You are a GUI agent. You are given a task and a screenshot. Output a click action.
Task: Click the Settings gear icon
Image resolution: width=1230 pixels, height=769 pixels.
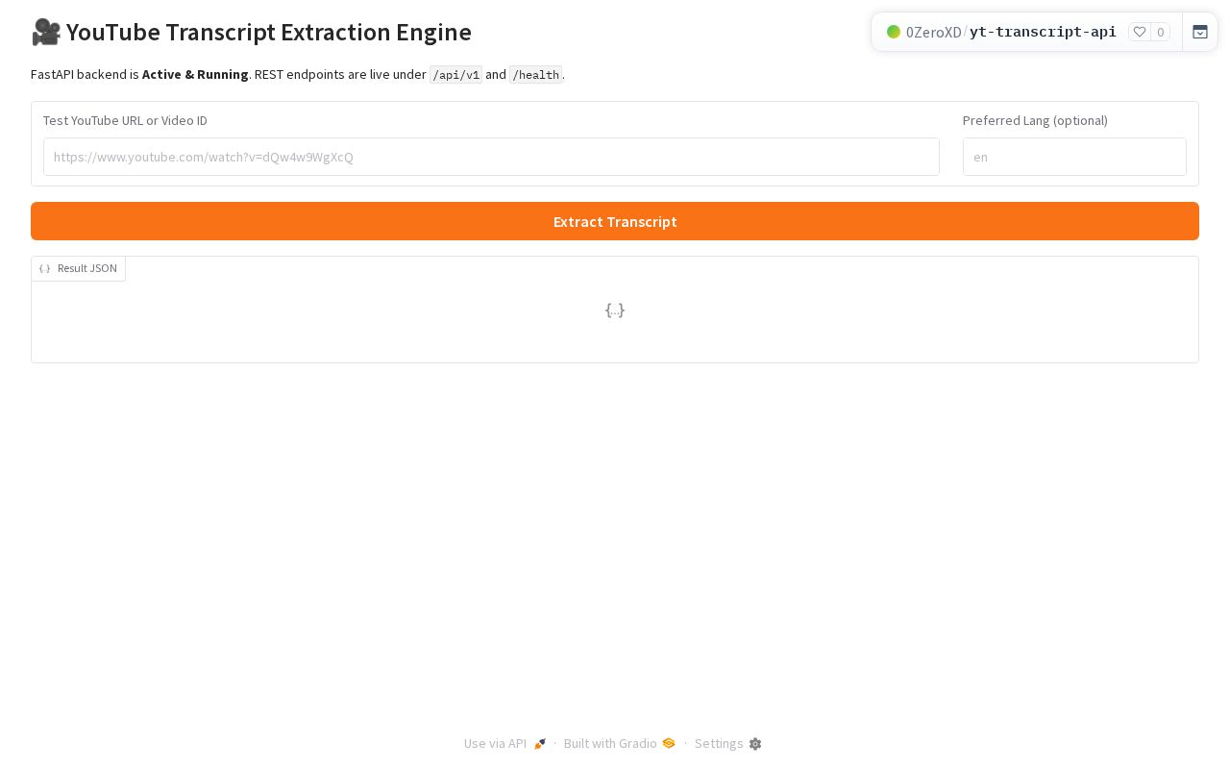point(755,744)
